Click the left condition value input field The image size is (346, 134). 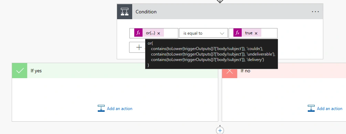[154, 33]
